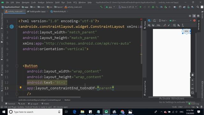Screen dimensions: 204x115
Task: Click the Pack icon in design toolbar
Action: coord(174,25)
